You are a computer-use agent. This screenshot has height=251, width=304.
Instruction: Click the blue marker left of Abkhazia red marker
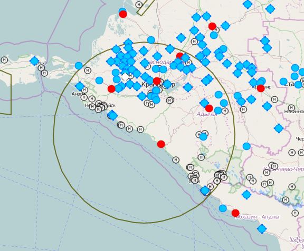[223, 208]
